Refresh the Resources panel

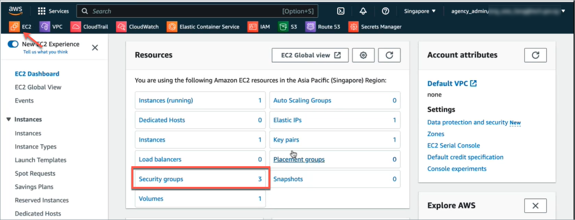click(x=389, y=55)
